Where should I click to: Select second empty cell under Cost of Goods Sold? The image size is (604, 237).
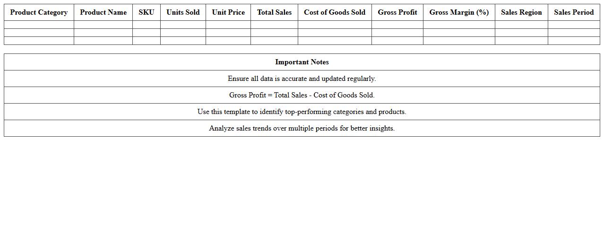click(335, 33)
